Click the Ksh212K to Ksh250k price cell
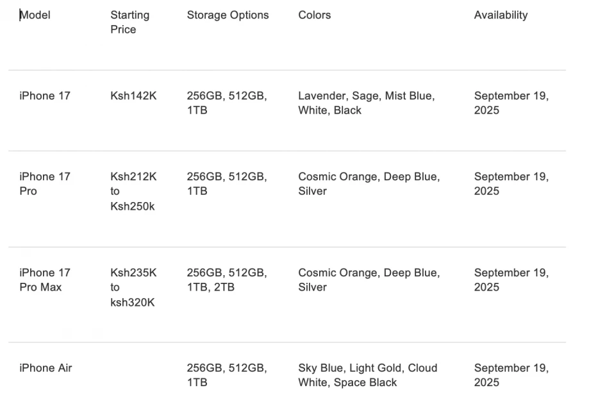 (133, 191)
